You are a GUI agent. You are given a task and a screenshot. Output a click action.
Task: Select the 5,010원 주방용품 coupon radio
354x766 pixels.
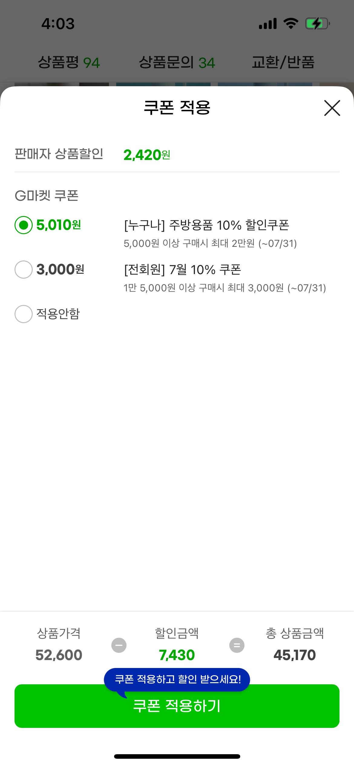(24, 225)
